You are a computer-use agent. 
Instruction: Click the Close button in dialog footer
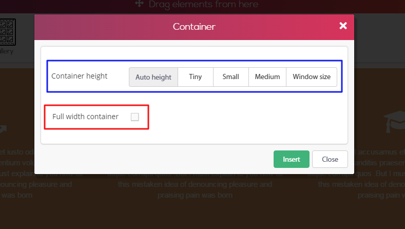(x=330, y=159)
